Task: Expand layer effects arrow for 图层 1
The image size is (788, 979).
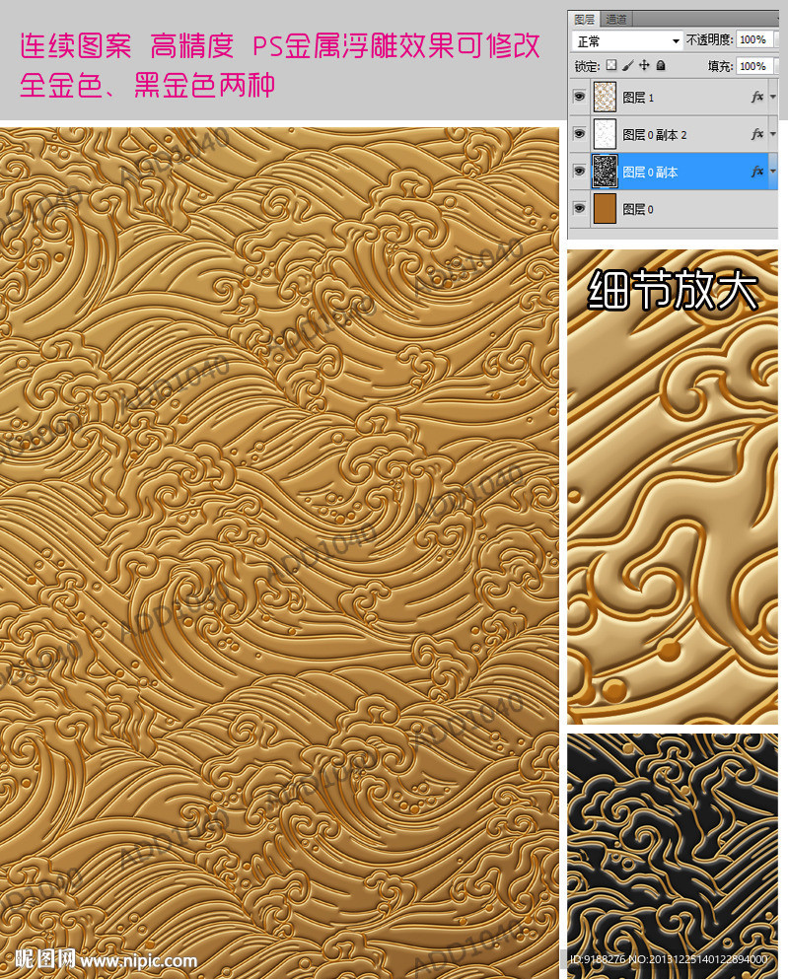Action: point(773,97)
